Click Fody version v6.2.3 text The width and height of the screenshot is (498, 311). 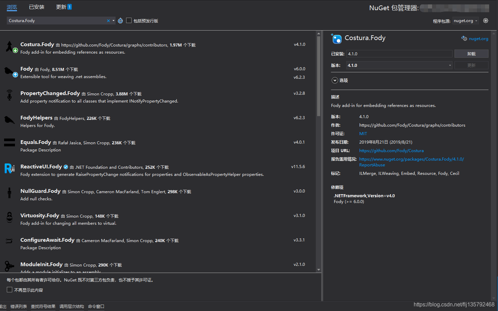click(x=299, y=77)
